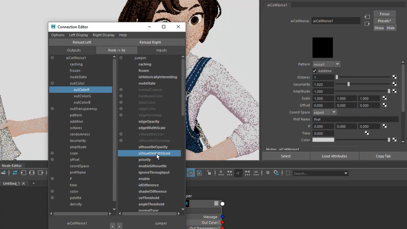Toggle the from -> to direction button
This screenshot has height=229, width=407.
(117, 50)
